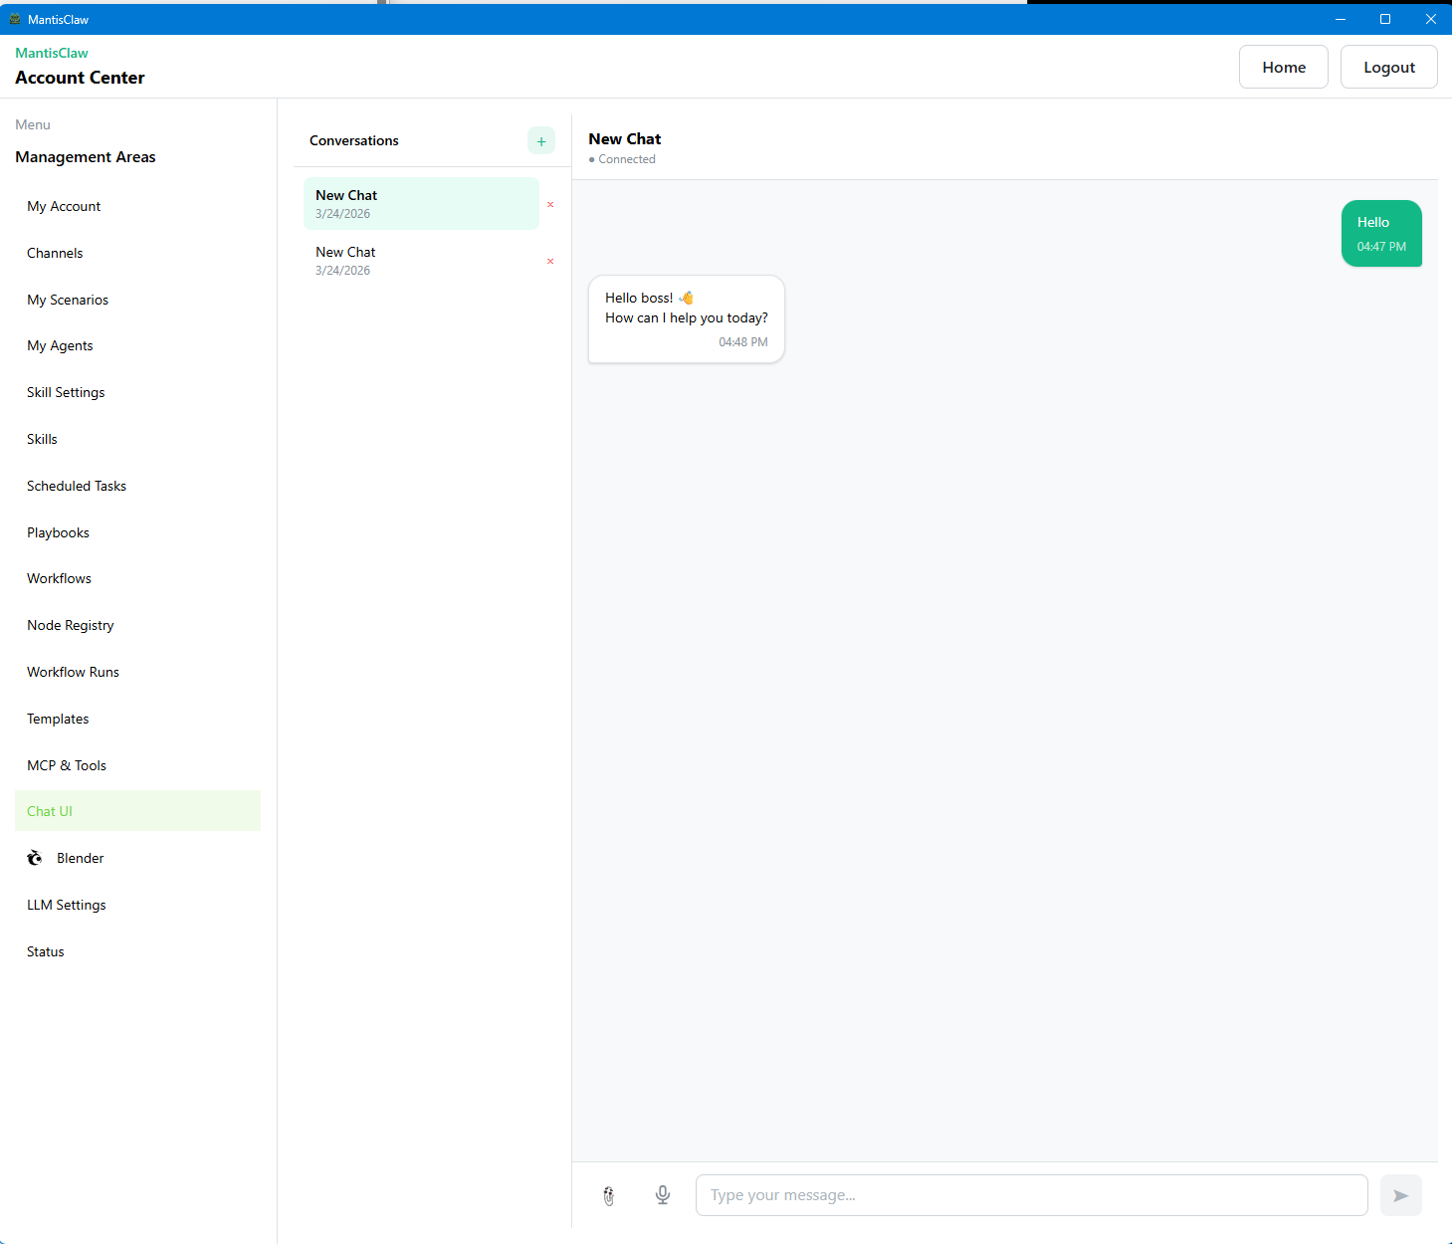
Task: Click the Logout button
Action: (x=1388, y=66)
